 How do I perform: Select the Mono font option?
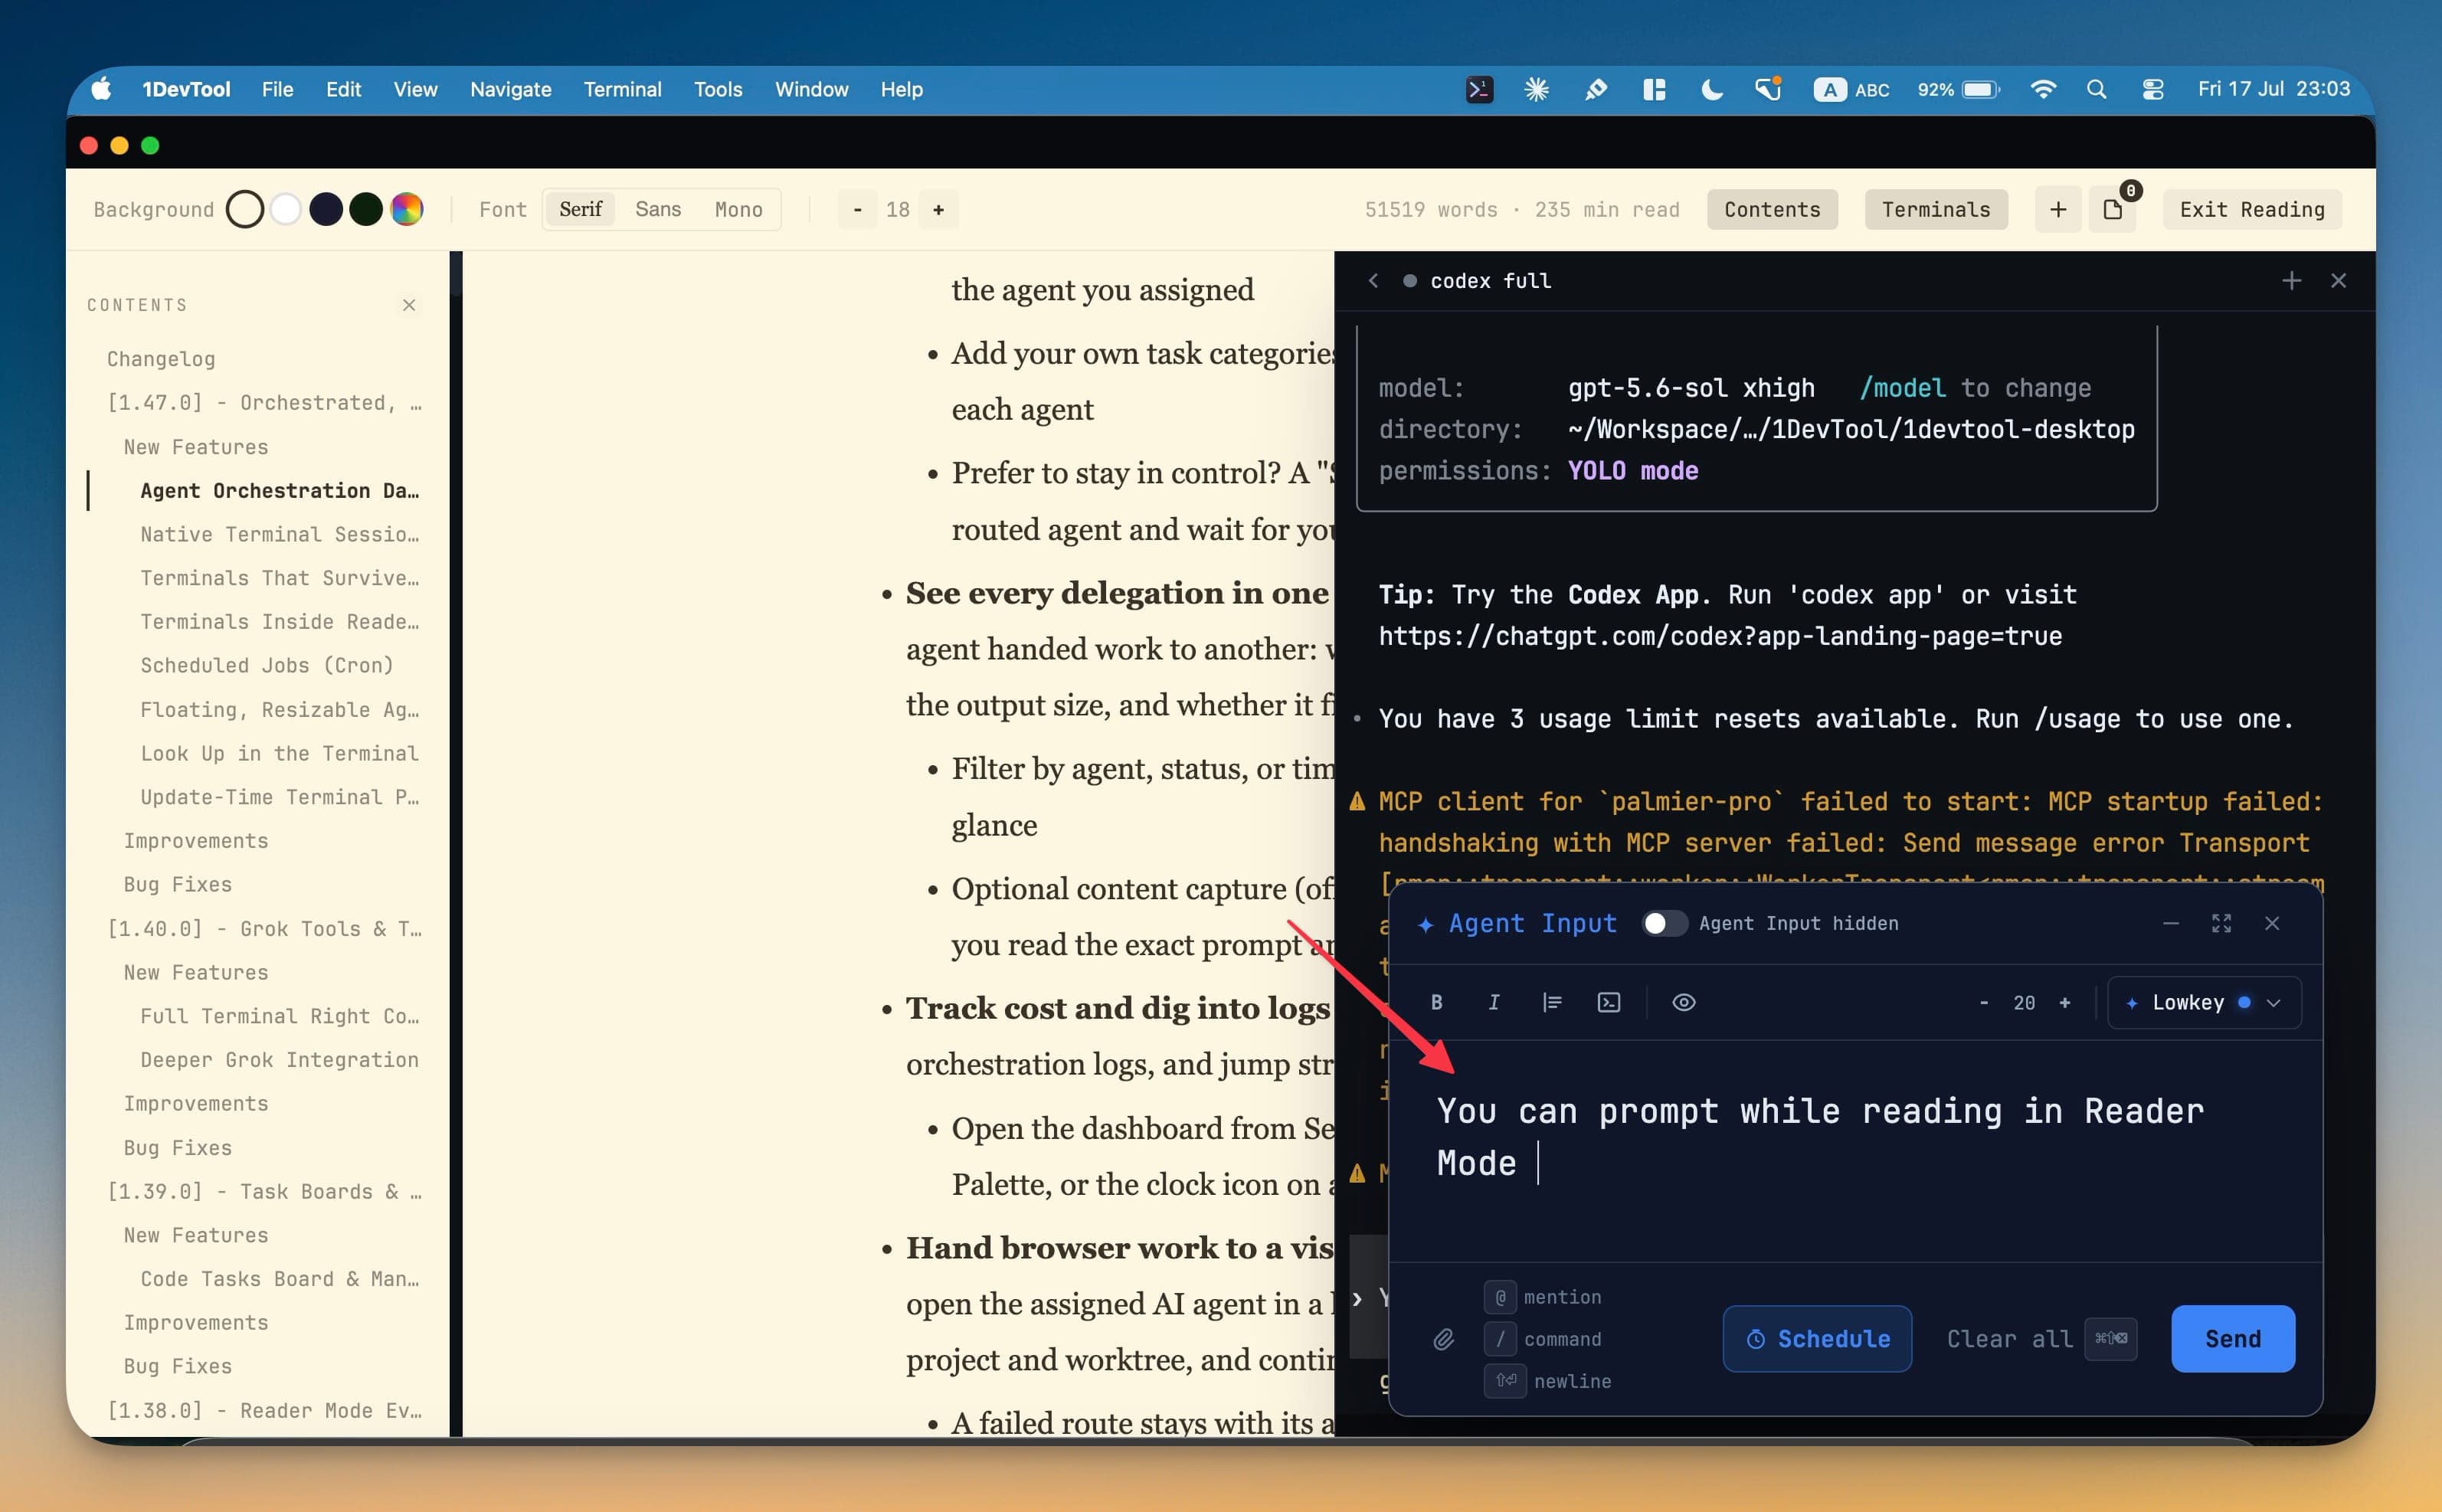(x=738, y=209)
